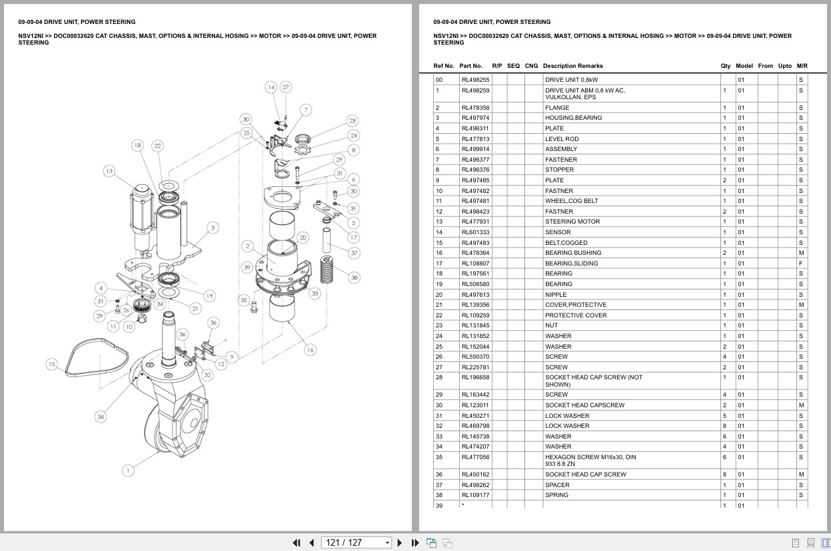Select part number RL601333 sensor
This screenshot has height=551, width=831.
475,232
